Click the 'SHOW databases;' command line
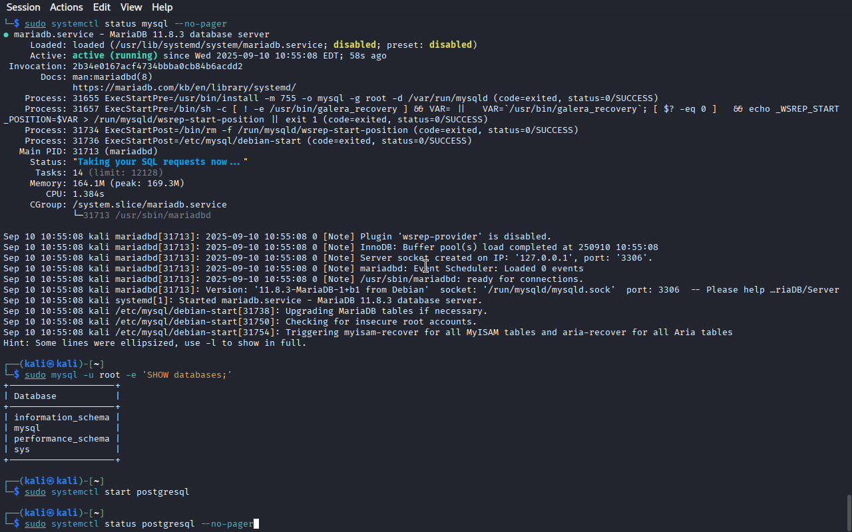 point(128,375)
